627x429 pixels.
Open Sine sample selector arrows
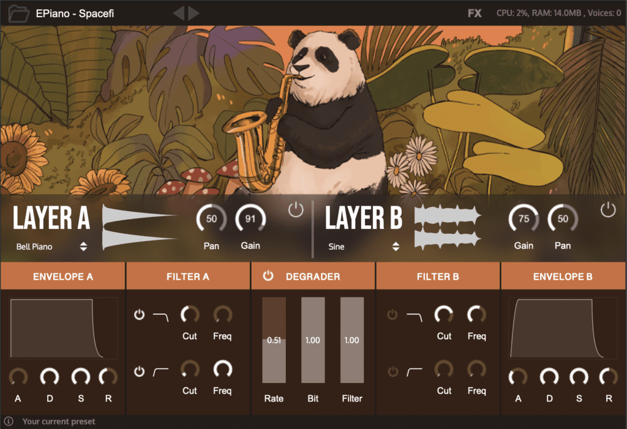[x=396, y=246]
